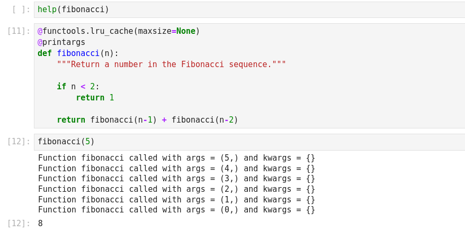The height and width of the screenshot is (232, 465).
Task: Click the recursive return fibonacci(n-1) line
Action: [147, 120]
